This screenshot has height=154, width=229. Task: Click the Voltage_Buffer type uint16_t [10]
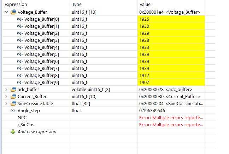[84, 12]
